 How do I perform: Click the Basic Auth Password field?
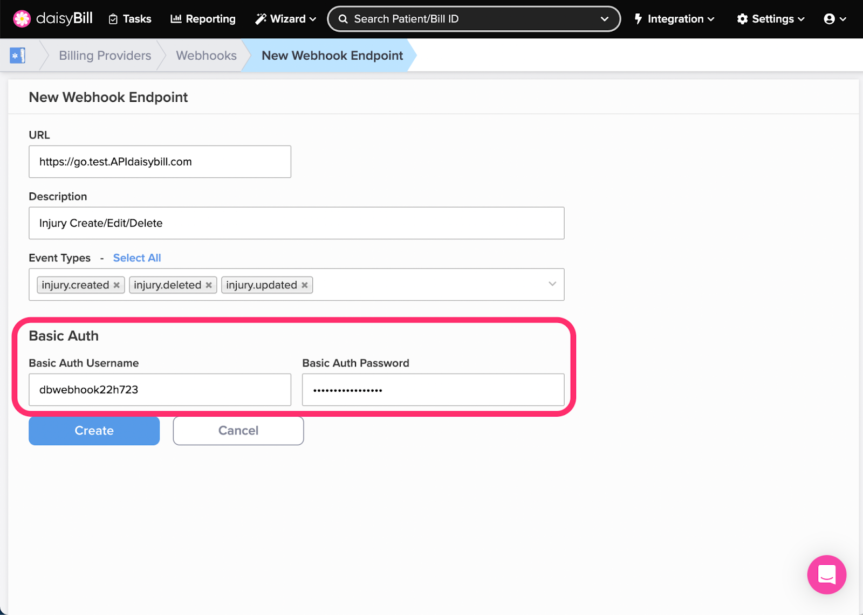(433, 390)
